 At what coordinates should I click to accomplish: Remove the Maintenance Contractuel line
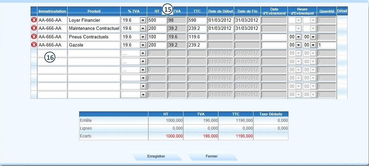coord(34,28)
